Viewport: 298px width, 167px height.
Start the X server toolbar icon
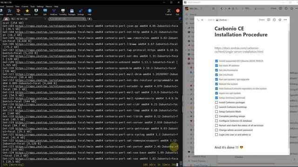pyautogui.click(x=169, y=12)
